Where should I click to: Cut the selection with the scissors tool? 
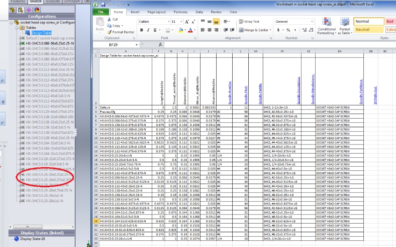click(x=112, y=19)
